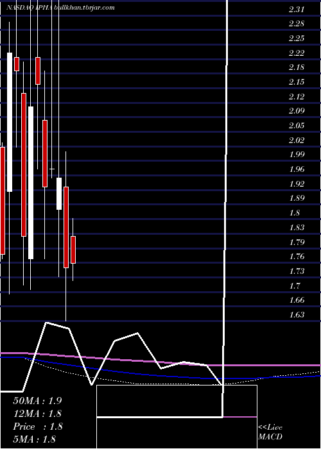The image size is (321, 449).
Task: Select the 1.79 price label
Action: [x=296, y=242]
